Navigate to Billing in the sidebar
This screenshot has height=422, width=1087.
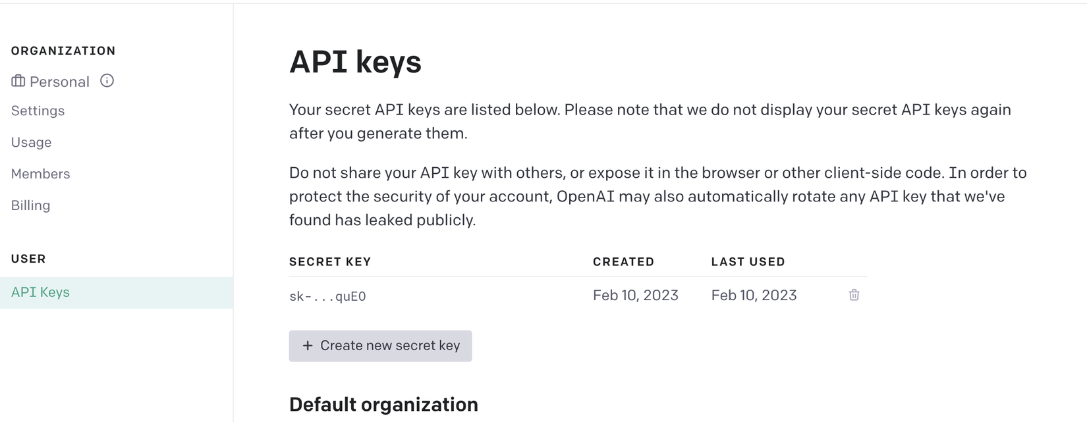pos(30,205)
